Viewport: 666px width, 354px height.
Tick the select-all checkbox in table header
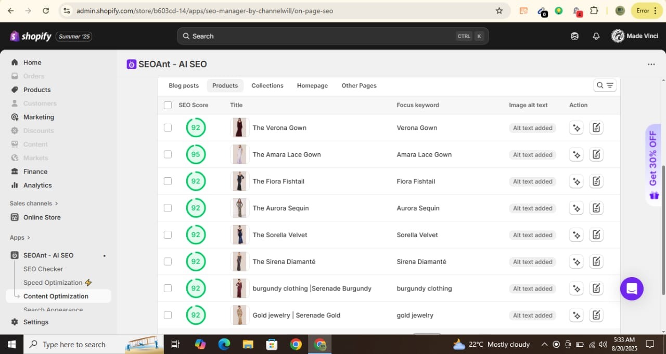pyautogui.click(x=168, y=105)
